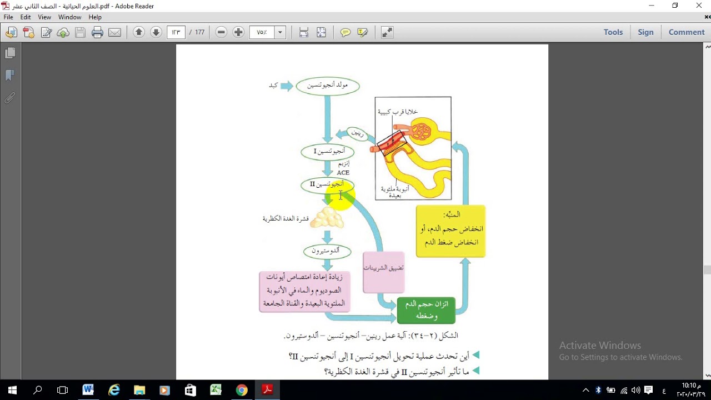Show bookmarks panel
Screen dimensions: 711x400
[10, 76]
